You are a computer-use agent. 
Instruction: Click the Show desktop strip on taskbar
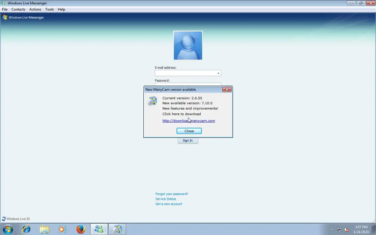tap(374, 229)
